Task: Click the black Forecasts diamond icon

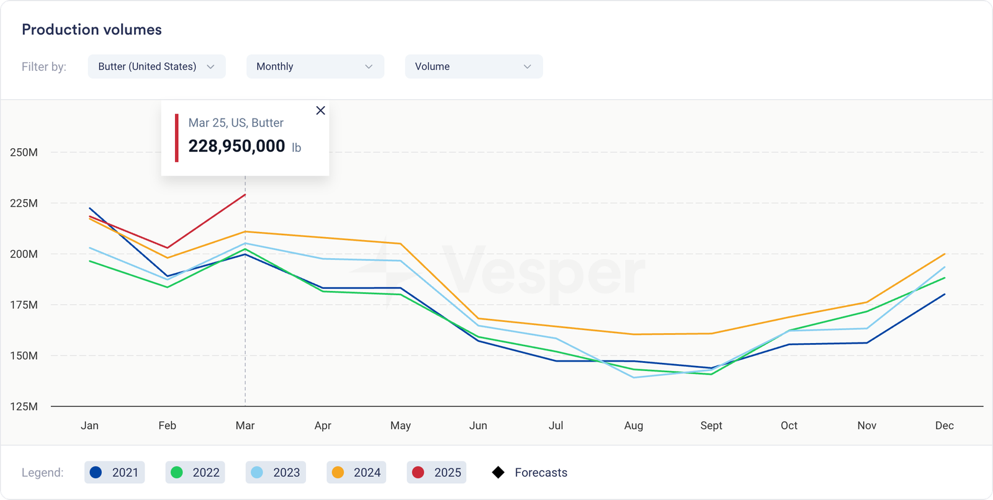Action: click(498, 473)
